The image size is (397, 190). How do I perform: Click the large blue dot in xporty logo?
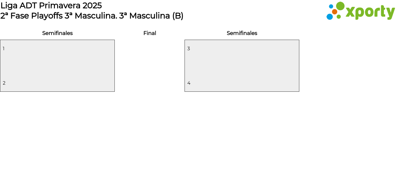(329, 17)
